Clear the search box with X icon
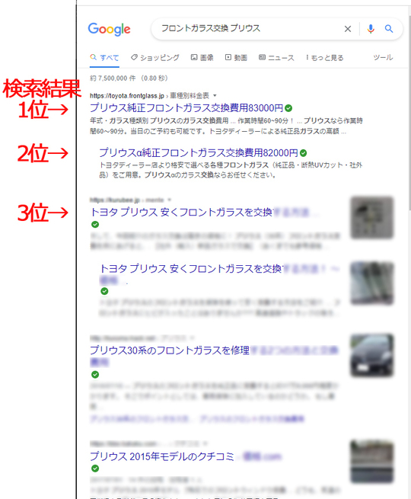This screenshot has width=411, height=499. 348,29
